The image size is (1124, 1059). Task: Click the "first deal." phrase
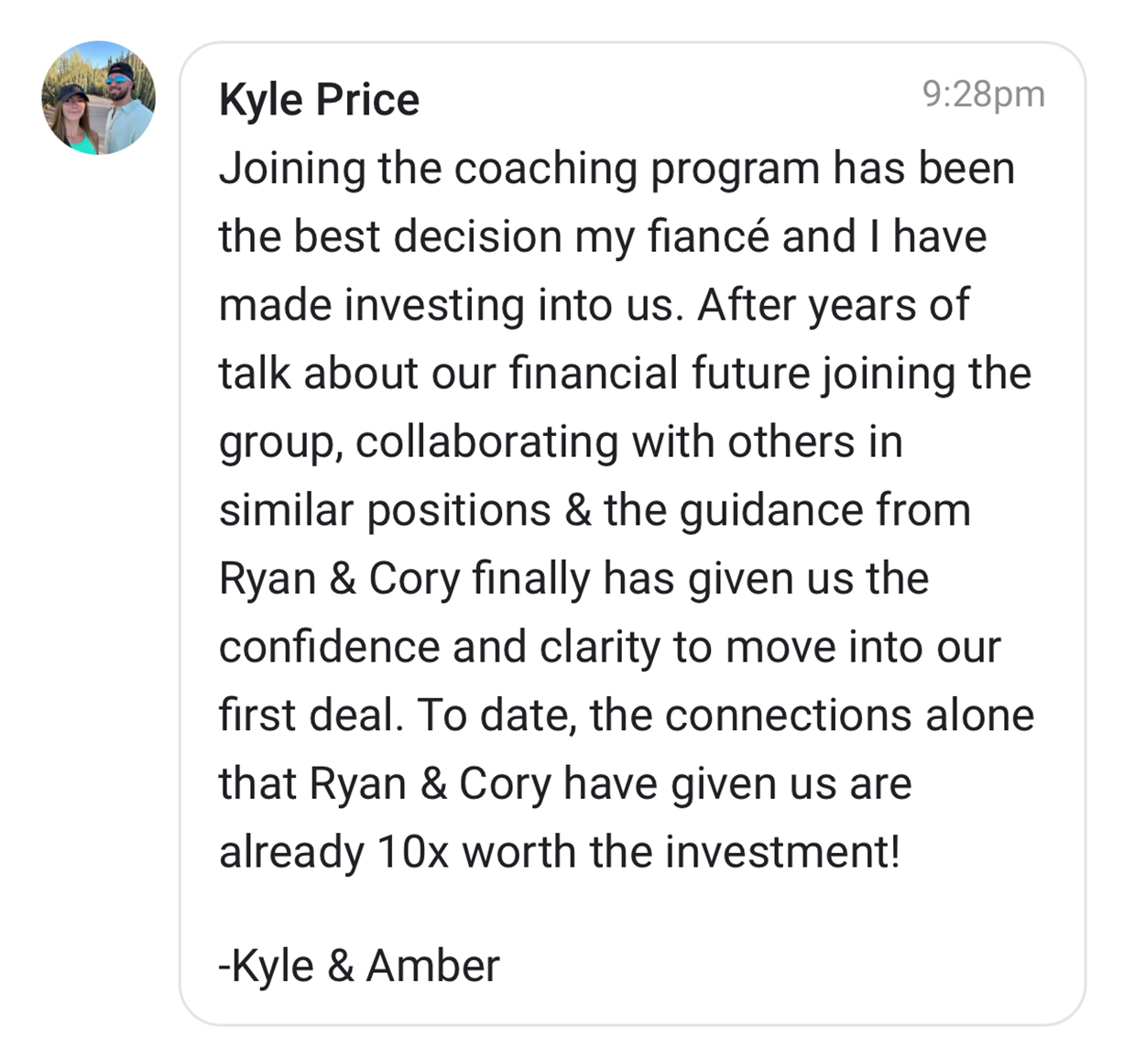point(310,715)
